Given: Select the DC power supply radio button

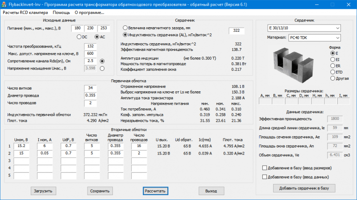Looking at the screenshot, I should [79, 37].
